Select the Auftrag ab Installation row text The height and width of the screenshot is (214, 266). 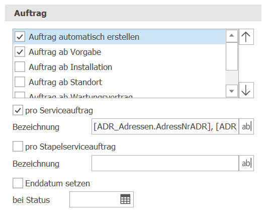click(70, 67)
